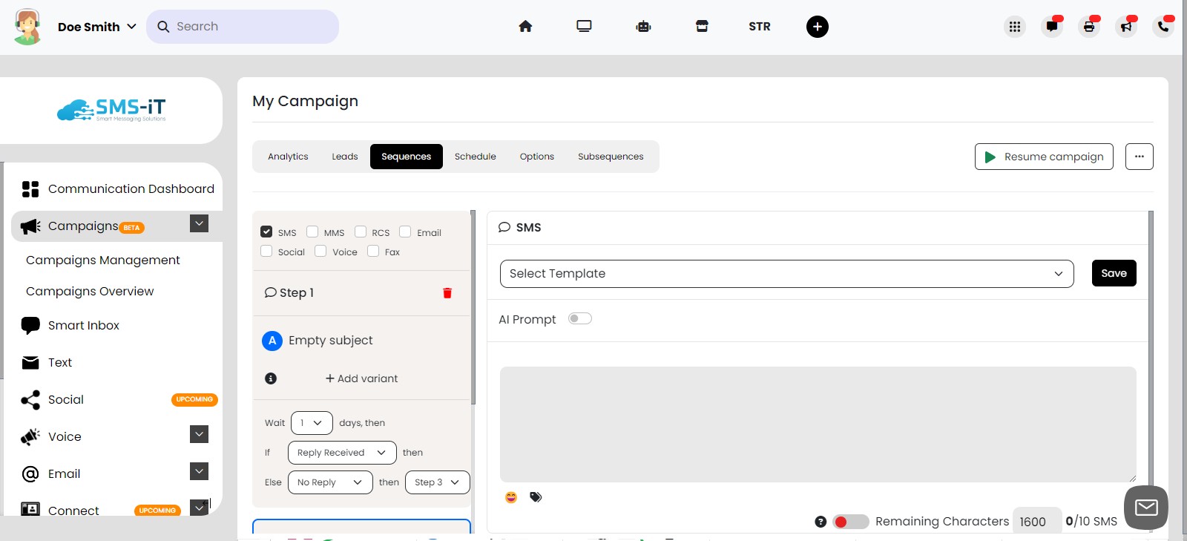Open the robot bot icon in navbar
This screenshot has height=541, width=1187.
(x=643, y=27)
